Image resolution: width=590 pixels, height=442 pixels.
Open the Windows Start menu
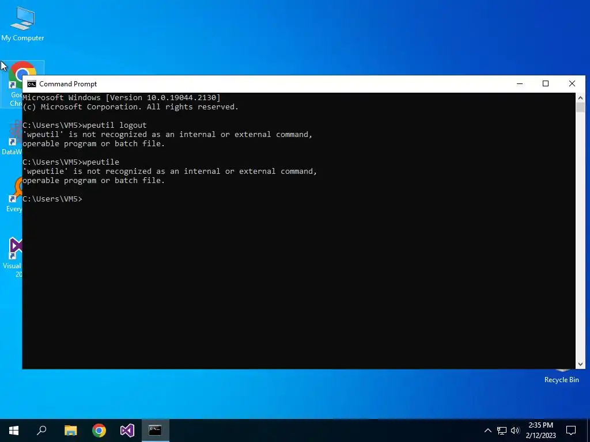(x=14, y=430)
